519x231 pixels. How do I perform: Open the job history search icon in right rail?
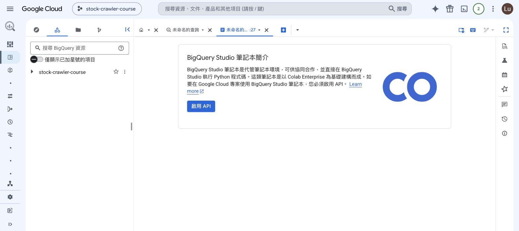tap(504, 46)
